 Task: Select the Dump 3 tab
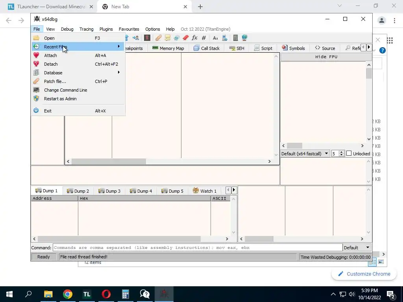[x=109, y=191]
